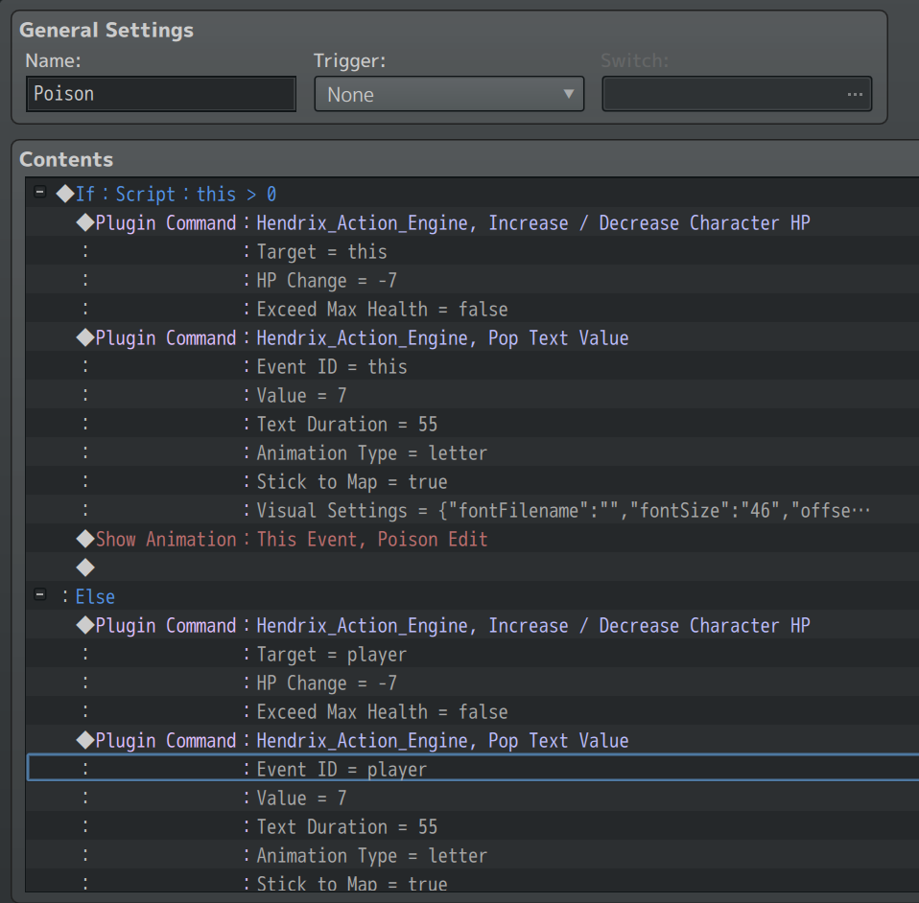Select second Increase / Decrease Character HP command
919x903 pixels.
(x=472, y=625)
